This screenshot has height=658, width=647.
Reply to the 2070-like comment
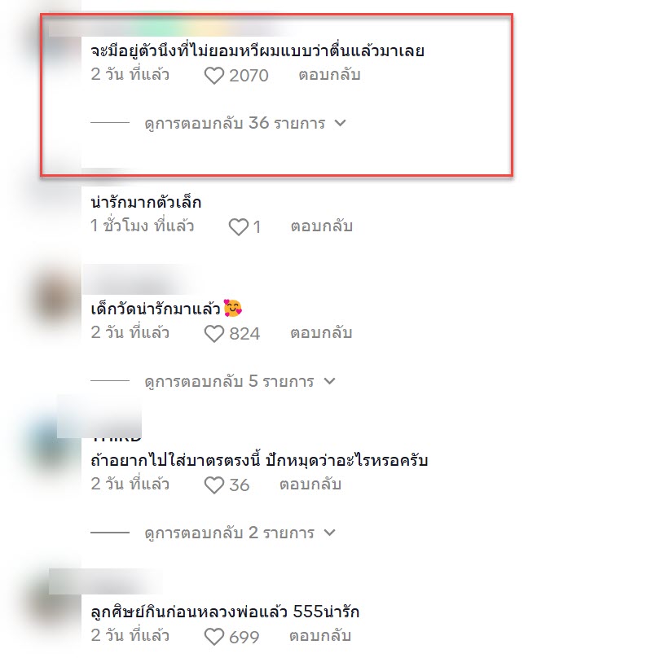(x=329, y=75)
